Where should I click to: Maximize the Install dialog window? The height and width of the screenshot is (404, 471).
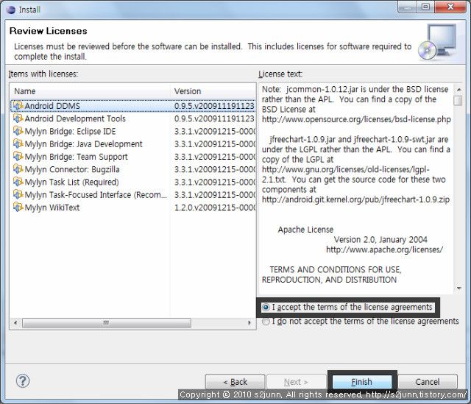point(425,7)
